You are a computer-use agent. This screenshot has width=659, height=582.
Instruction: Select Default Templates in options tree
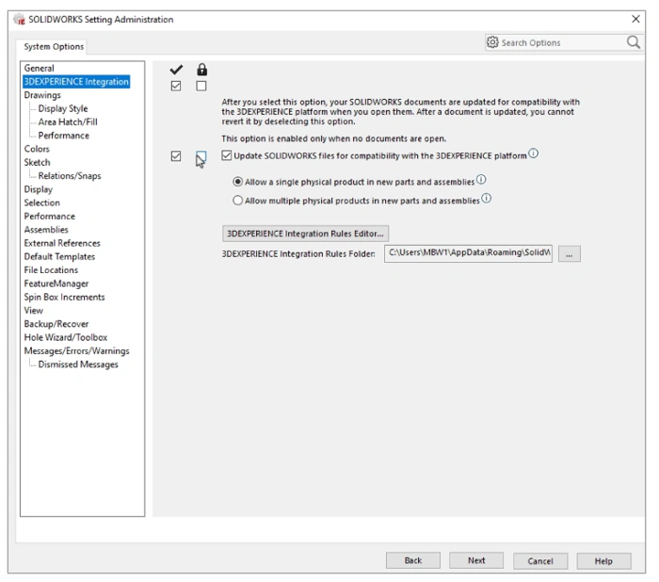[x=59, y=256]
